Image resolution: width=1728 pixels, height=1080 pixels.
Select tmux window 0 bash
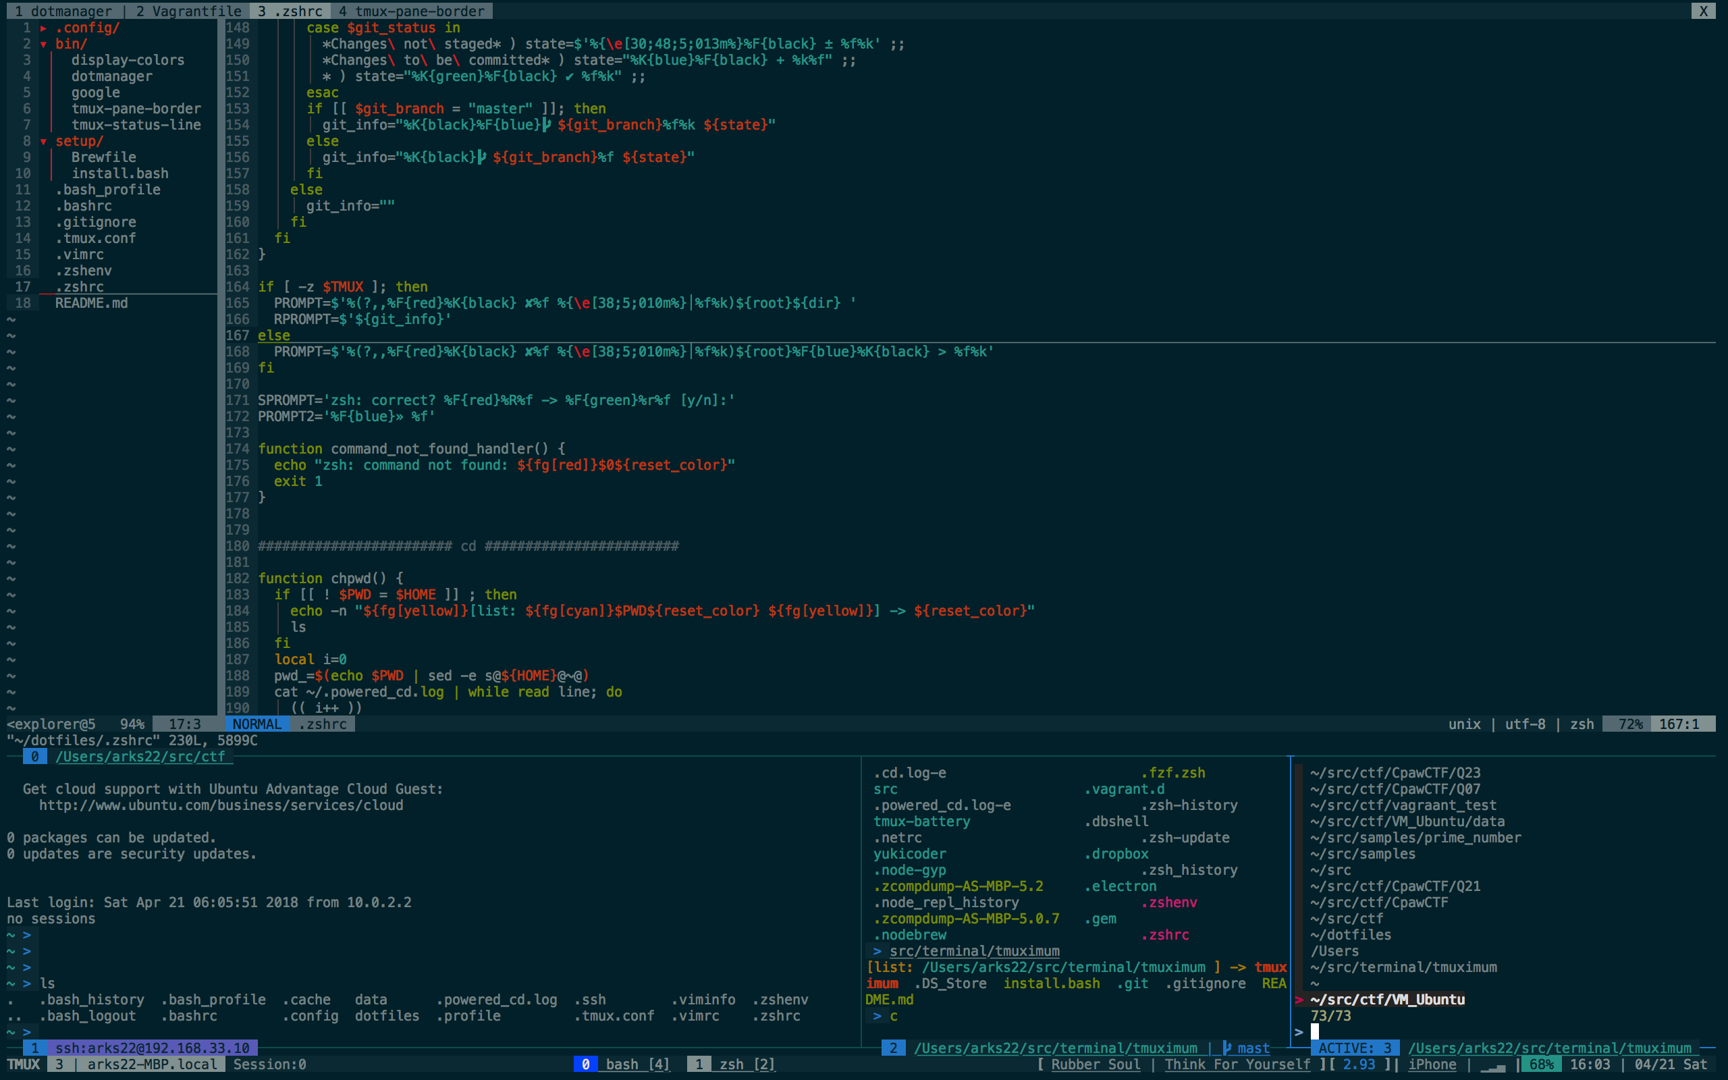click(x=622, y=1064)
